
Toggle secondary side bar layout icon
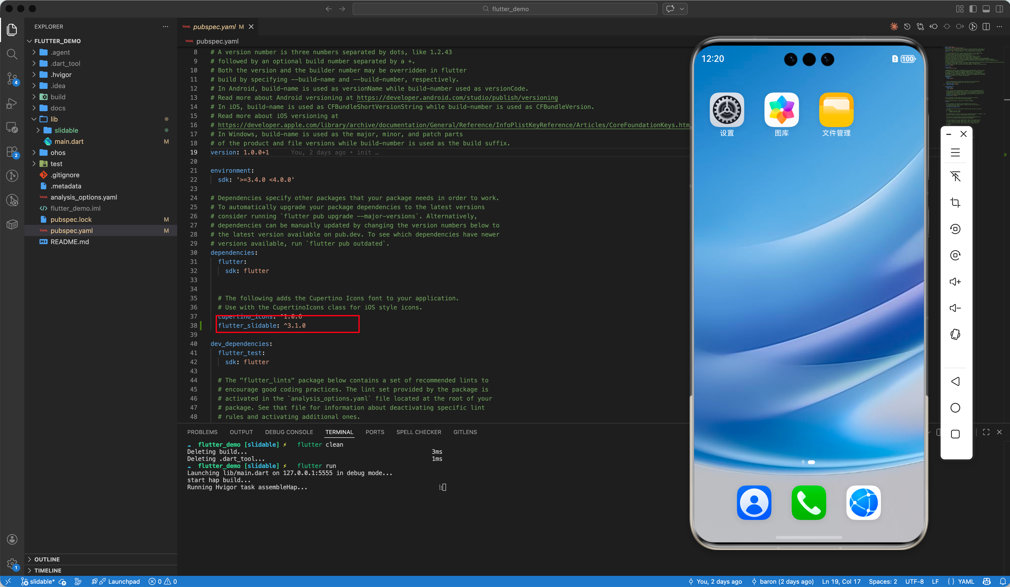click(999, 9)
